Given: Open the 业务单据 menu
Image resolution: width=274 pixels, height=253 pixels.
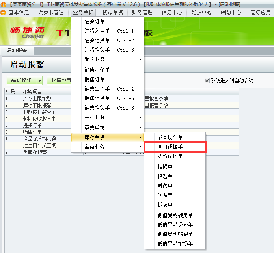Looking at the screenshot, I should 83,12.
